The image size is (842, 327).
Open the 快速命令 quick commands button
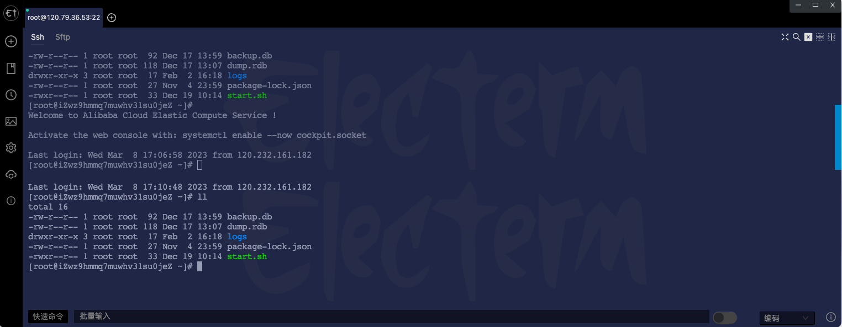[x=48, y=316]
